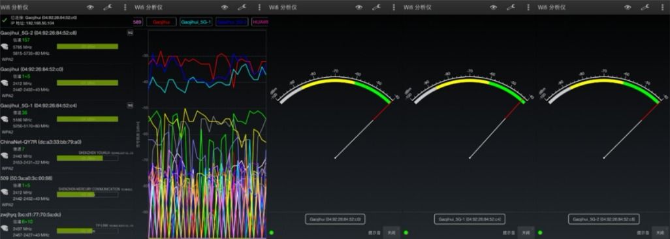Screen dimensions: 670x239
Task: Open wrench settings above the time graph
Action: point(242,7)
